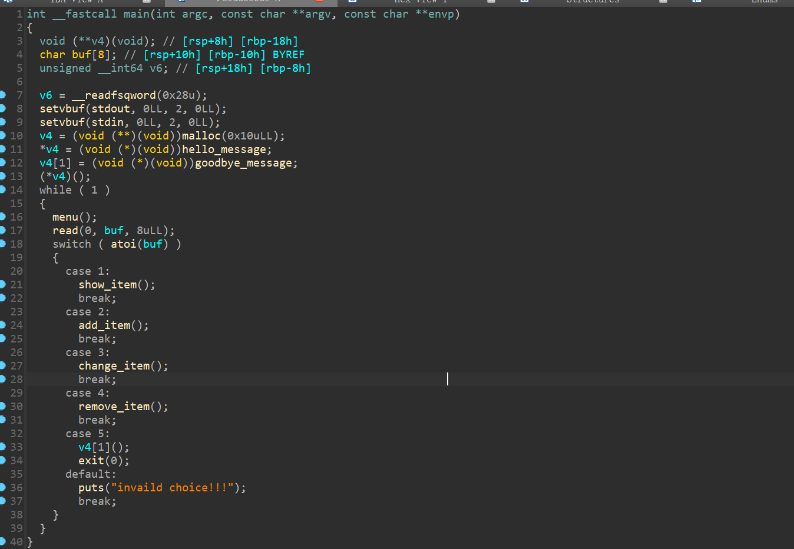The image size is (794, 549).
Task: Click the gutter dot on line 33
Action: pos(2,447)
